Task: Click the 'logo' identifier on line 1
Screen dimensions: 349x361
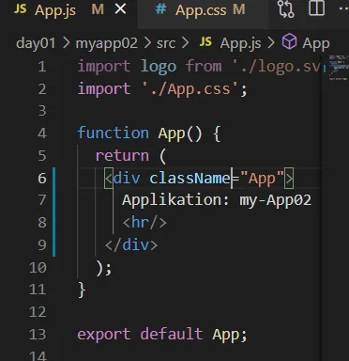Action: coord(159,68)
